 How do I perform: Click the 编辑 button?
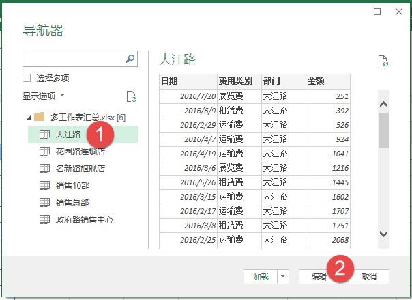tap(319, 277)
